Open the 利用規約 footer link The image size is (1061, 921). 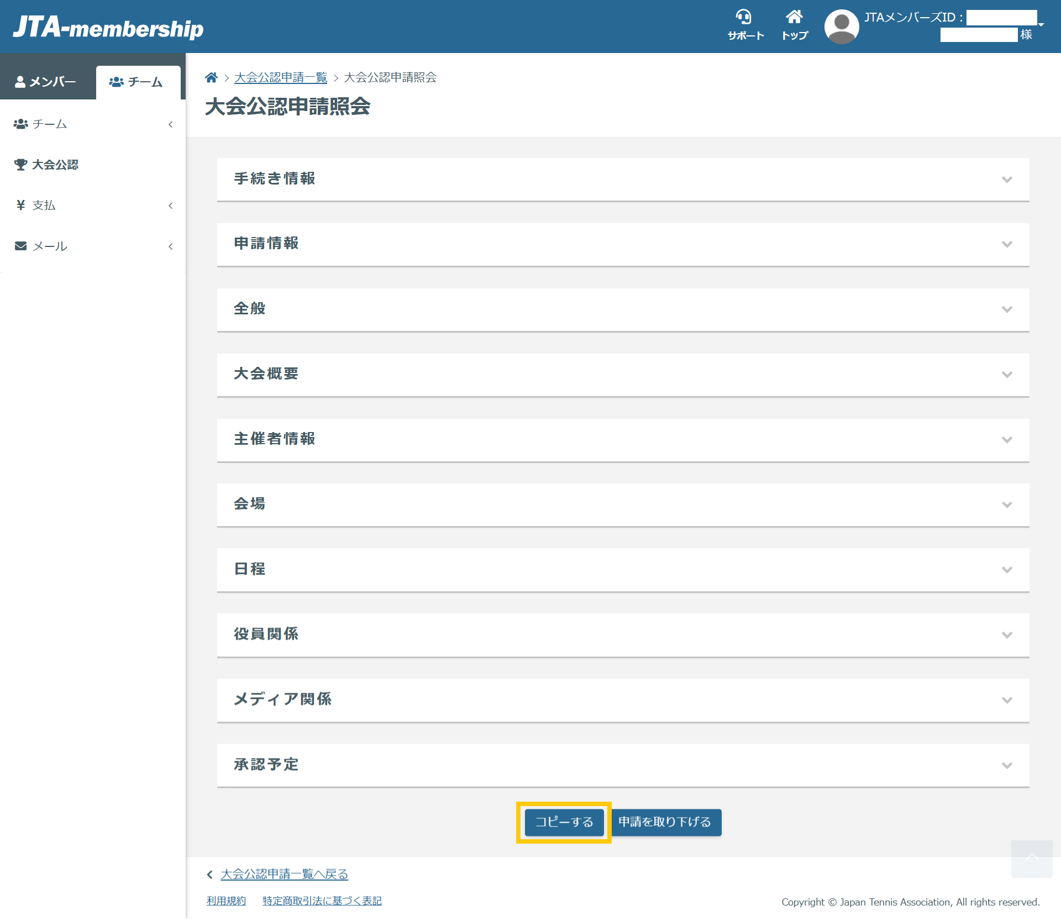pyautogui.click(x=226, y=901)
